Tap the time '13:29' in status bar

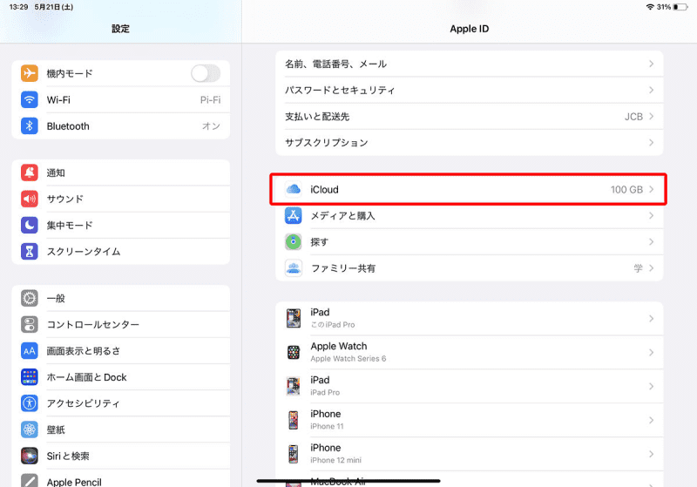tap(18, 7)
